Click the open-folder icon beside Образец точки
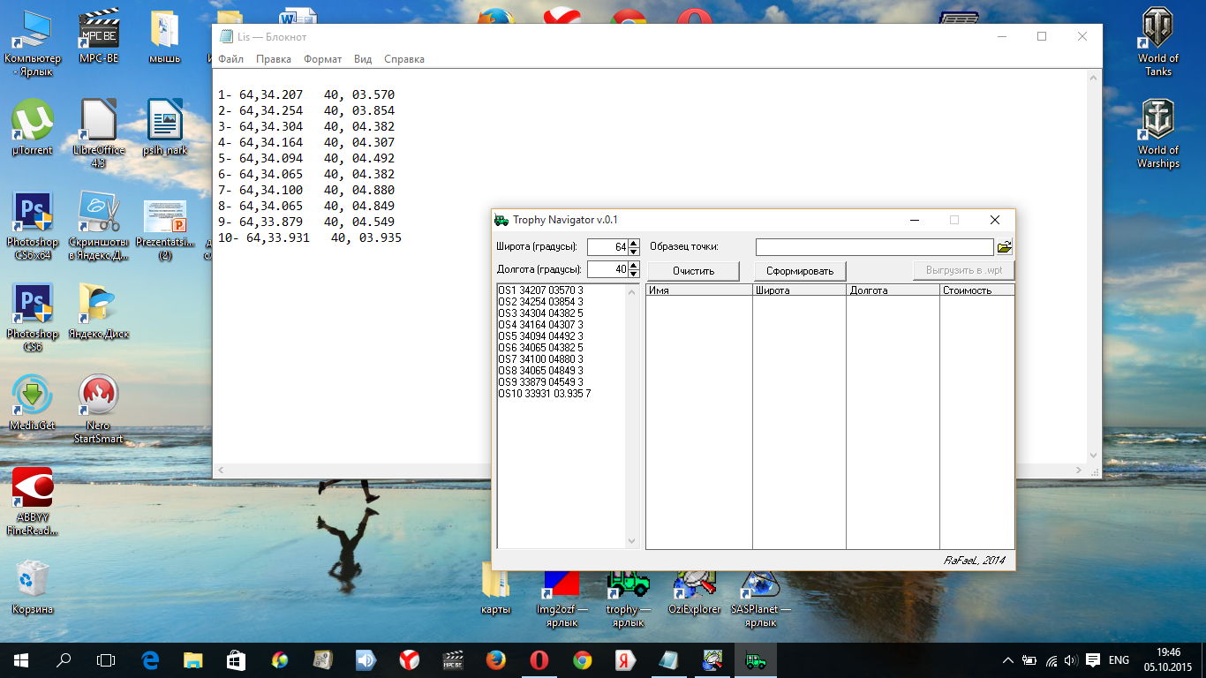Viewport: 1206px width, 678px height. pos(1005,247)
